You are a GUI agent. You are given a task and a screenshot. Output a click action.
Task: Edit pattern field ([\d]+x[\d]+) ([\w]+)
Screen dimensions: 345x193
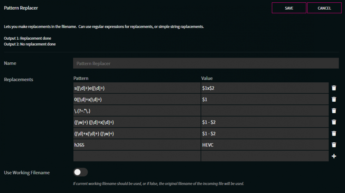click(x=137, y=133)
